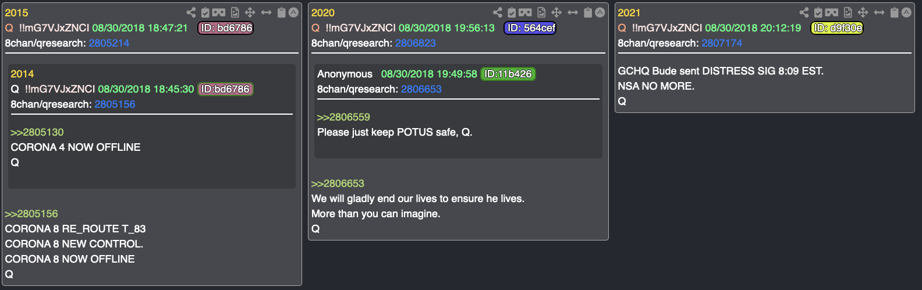Image resolution: width=922 pixels, height=290 pixels.
Task: Open 8chan post link 2806823
Action: 416,43
